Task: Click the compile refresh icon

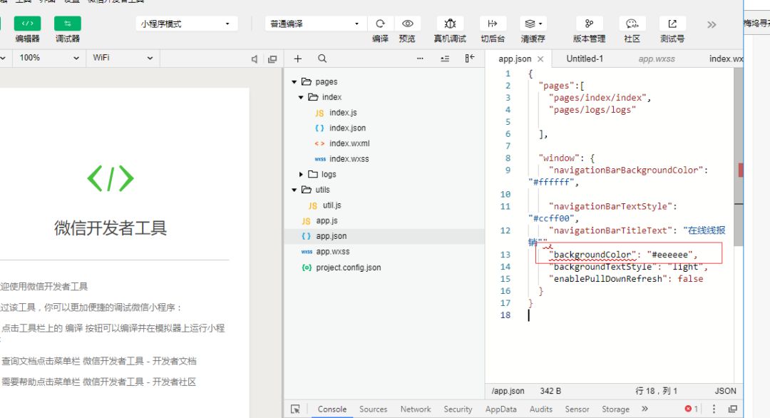Action: tap(380, 24)
